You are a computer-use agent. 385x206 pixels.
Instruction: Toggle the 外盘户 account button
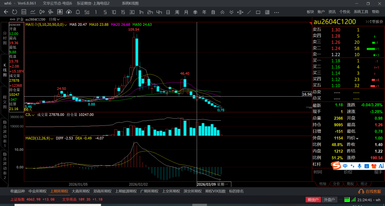pos(330,200)
